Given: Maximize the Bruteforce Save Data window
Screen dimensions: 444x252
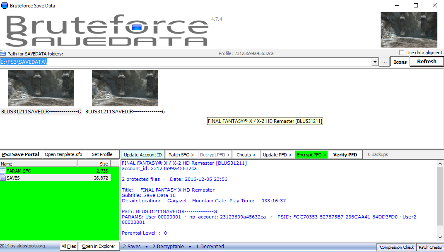Looking at the screenshot, I should coord(416,5).
